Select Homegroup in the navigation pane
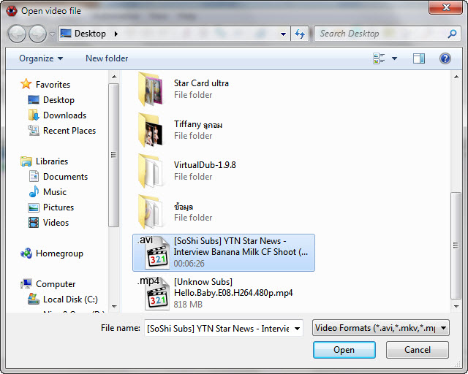The width and height of the screenshot is (468, 374). click(x=59, y=253)
